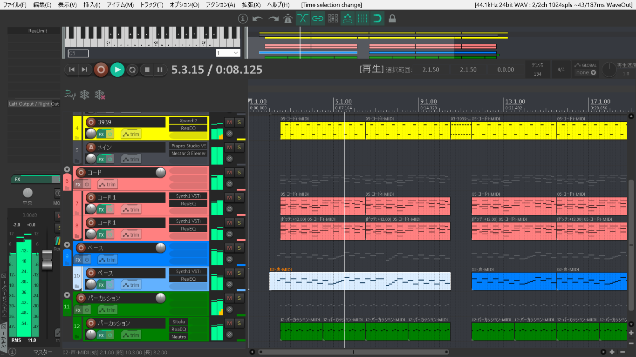Screen dimensions: 636x357
Task: Collapse the ベース folder track 9 arrow
Action: [67, 245]
